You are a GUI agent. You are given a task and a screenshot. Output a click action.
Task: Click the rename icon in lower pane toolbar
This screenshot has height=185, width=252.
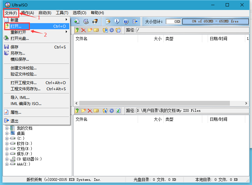(96, 110)
